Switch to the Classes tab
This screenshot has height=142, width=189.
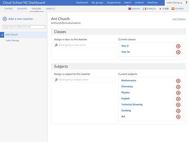coord(8,9)
